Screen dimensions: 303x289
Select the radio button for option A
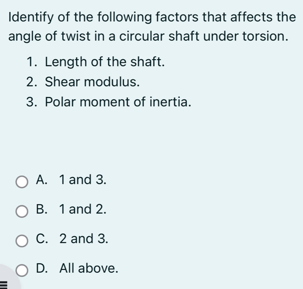(x=22, y=182)
